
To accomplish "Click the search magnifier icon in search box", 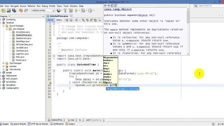I will pos(196,6).
